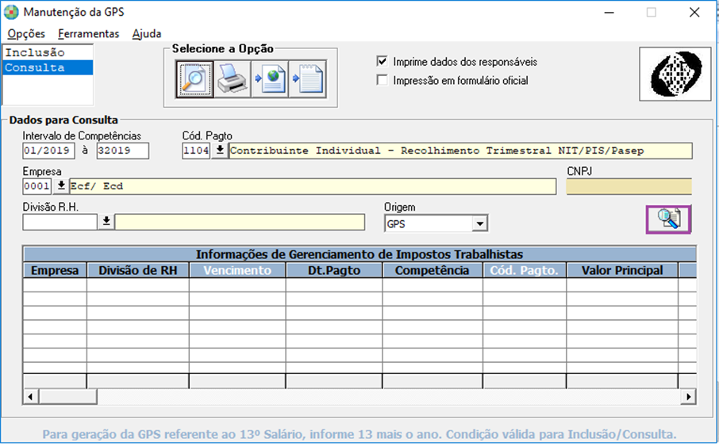719x446 pixels.
Task: Click the empty Divisão R.H. code field
Action: point(60,222)
